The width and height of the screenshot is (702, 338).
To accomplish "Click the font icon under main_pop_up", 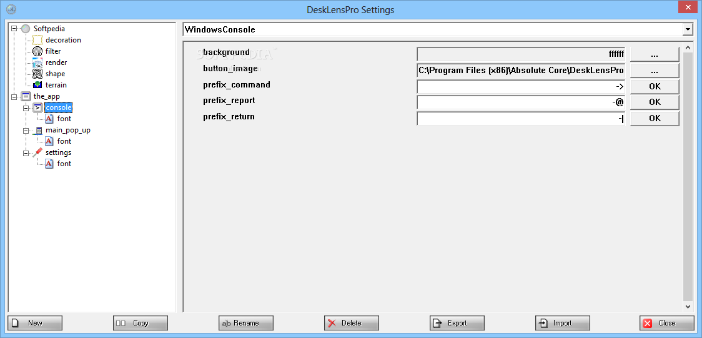I will (x=49, y=141).
